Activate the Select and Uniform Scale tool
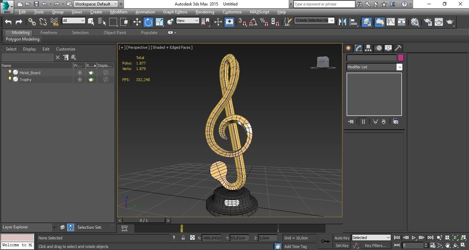 159,22
